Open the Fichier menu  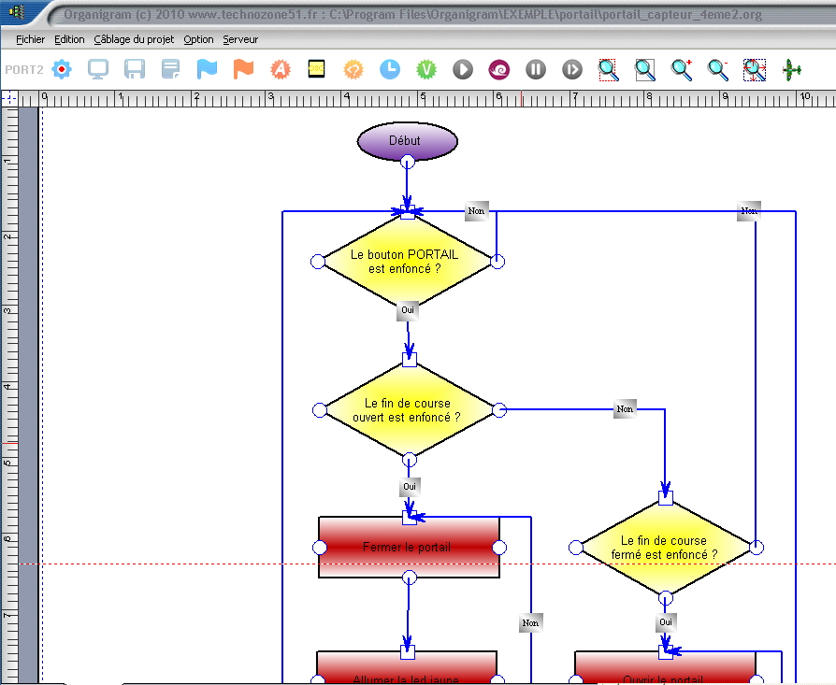coord(31,39)
